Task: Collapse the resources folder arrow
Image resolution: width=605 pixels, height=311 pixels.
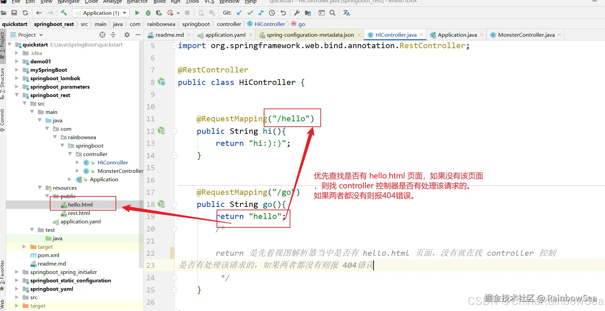Action: [40, 188]
